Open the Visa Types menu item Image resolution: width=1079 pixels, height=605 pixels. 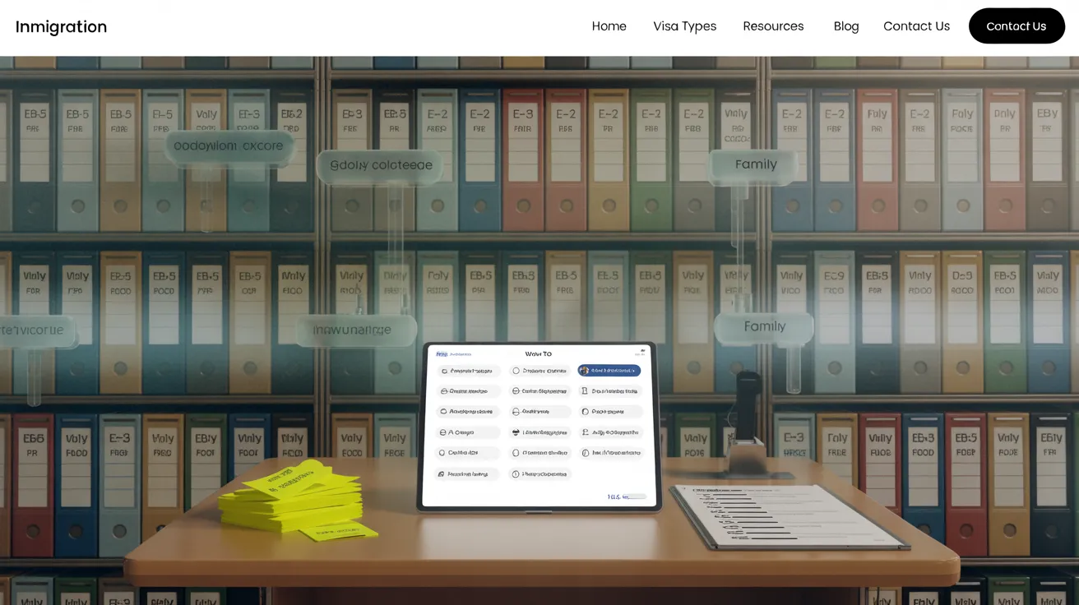tap(684, 26)
